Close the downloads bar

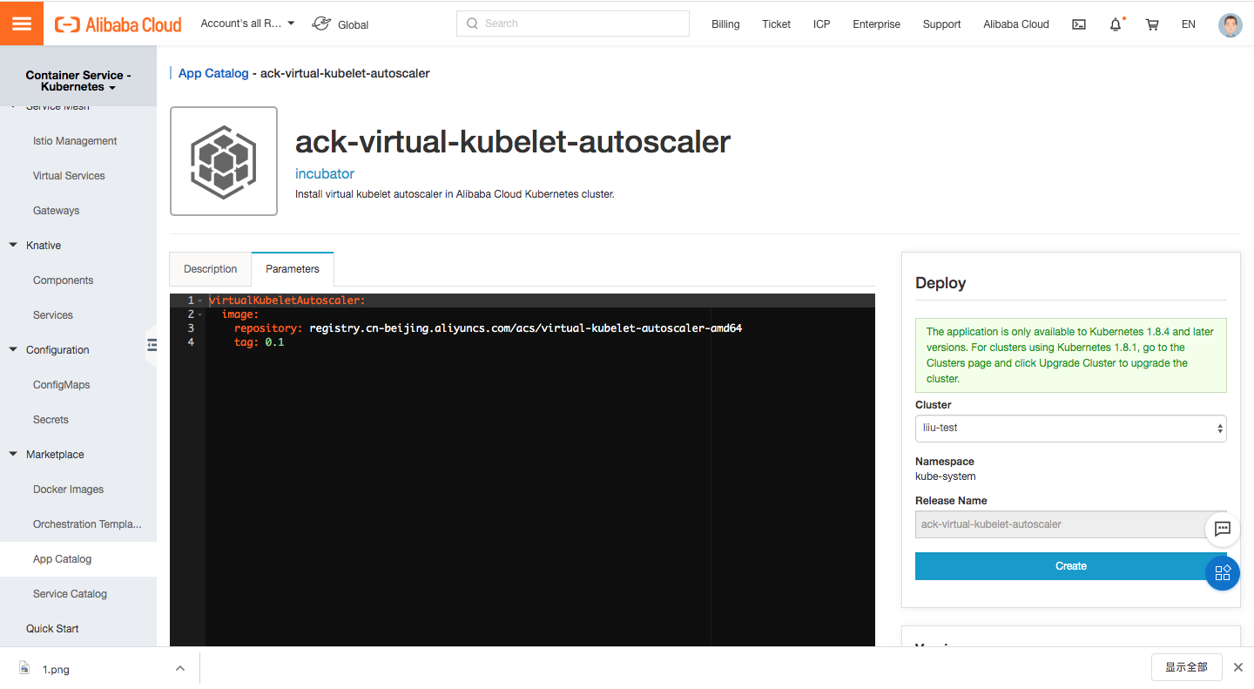tap(1238, 667)
